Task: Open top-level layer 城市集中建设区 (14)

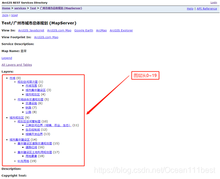Action: [19, 139]
